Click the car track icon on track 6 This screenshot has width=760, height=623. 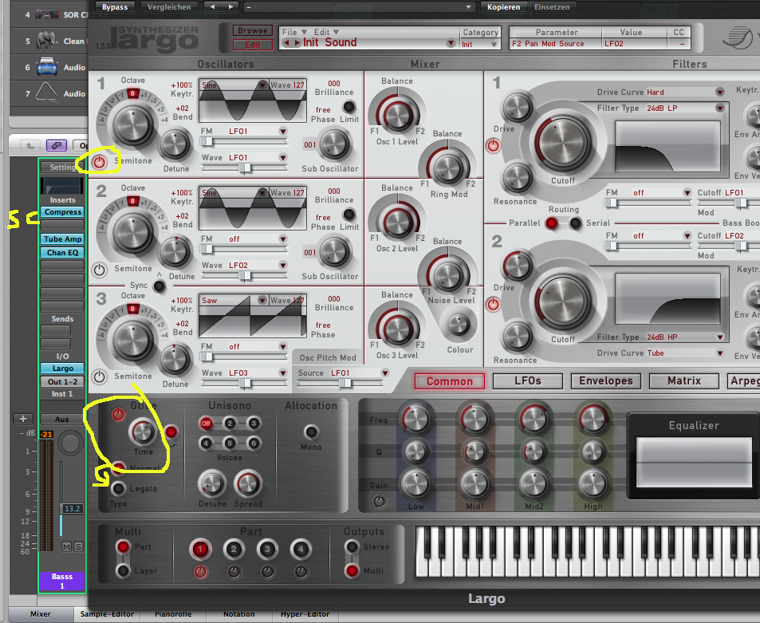[47, 67]
